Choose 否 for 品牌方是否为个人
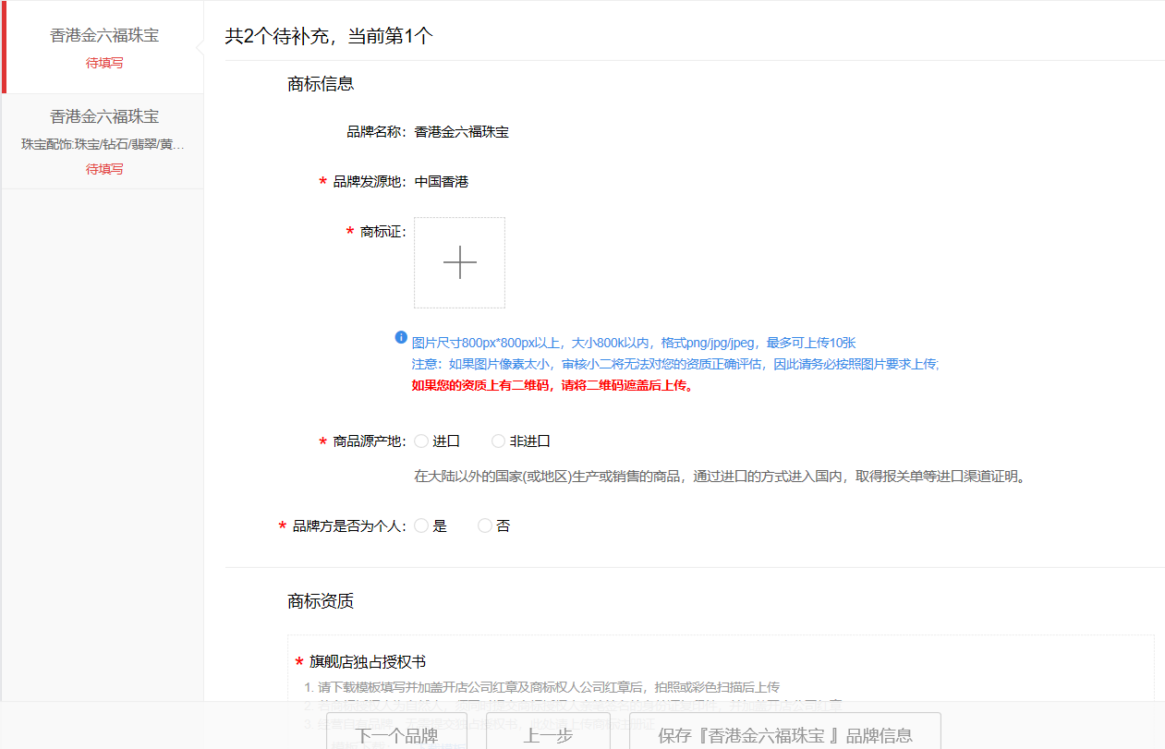Screen dimensions: 1165x749 484,525
